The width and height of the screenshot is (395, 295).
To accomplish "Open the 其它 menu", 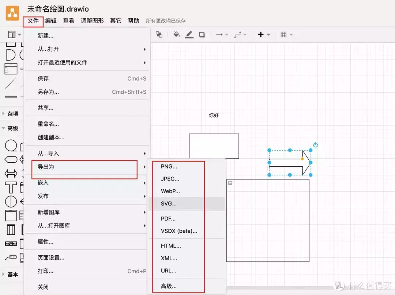I will [x=116, y=21].
